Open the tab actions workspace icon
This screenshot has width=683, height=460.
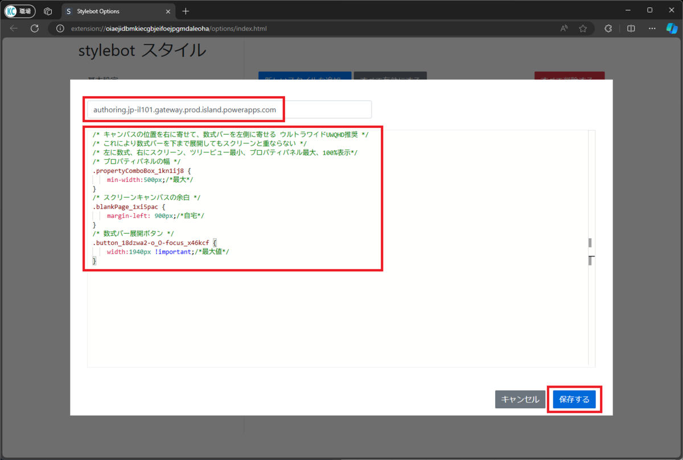(x=48, y=11)
